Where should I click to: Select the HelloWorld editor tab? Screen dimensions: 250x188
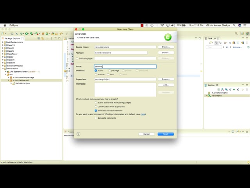click(x=69, y=38)
